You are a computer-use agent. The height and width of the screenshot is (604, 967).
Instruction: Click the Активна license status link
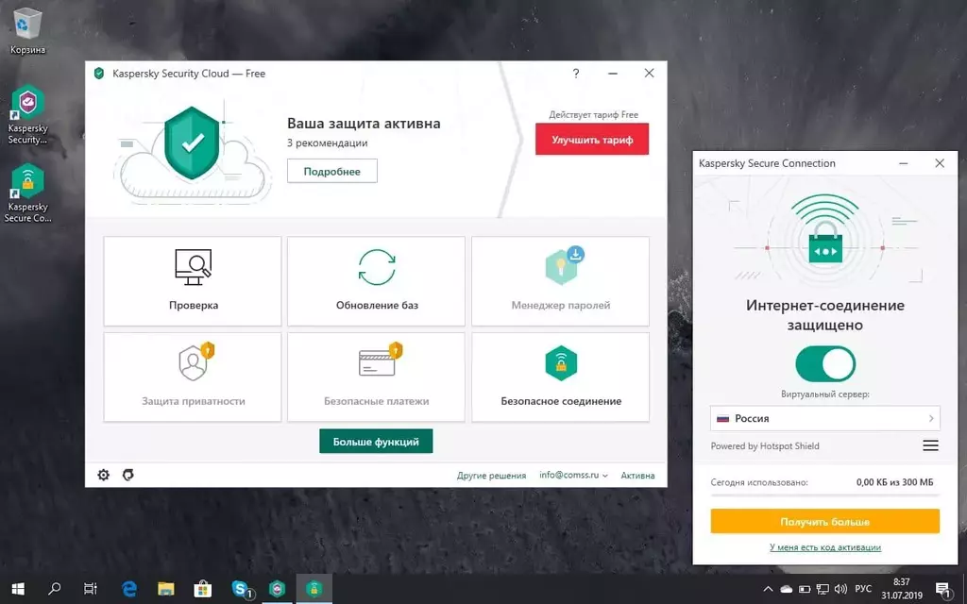click(x=637, y=476)
